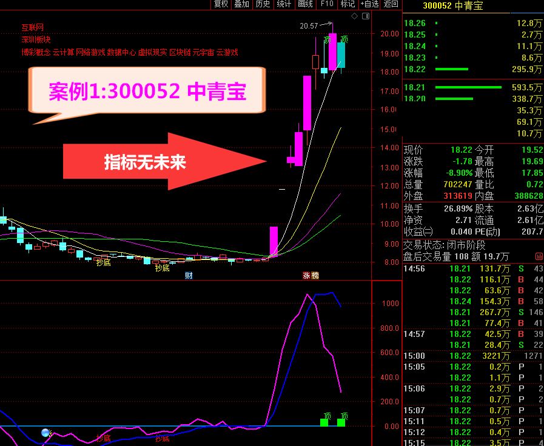Open the 元宇宙 concept tag
This screenshot has width=544, height=446.
click(203, 52)
